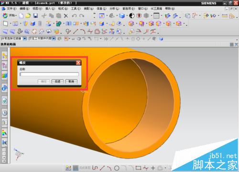Open the 文件 File menu
The height and width of the screenshot is (172, 239).
[x=10, y=9]
